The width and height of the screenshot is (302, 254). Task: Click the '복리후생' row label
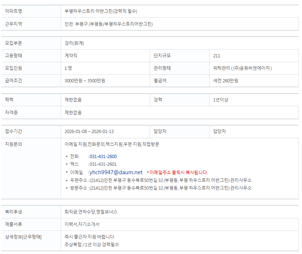pyautogui.click(x=14, y=212)
